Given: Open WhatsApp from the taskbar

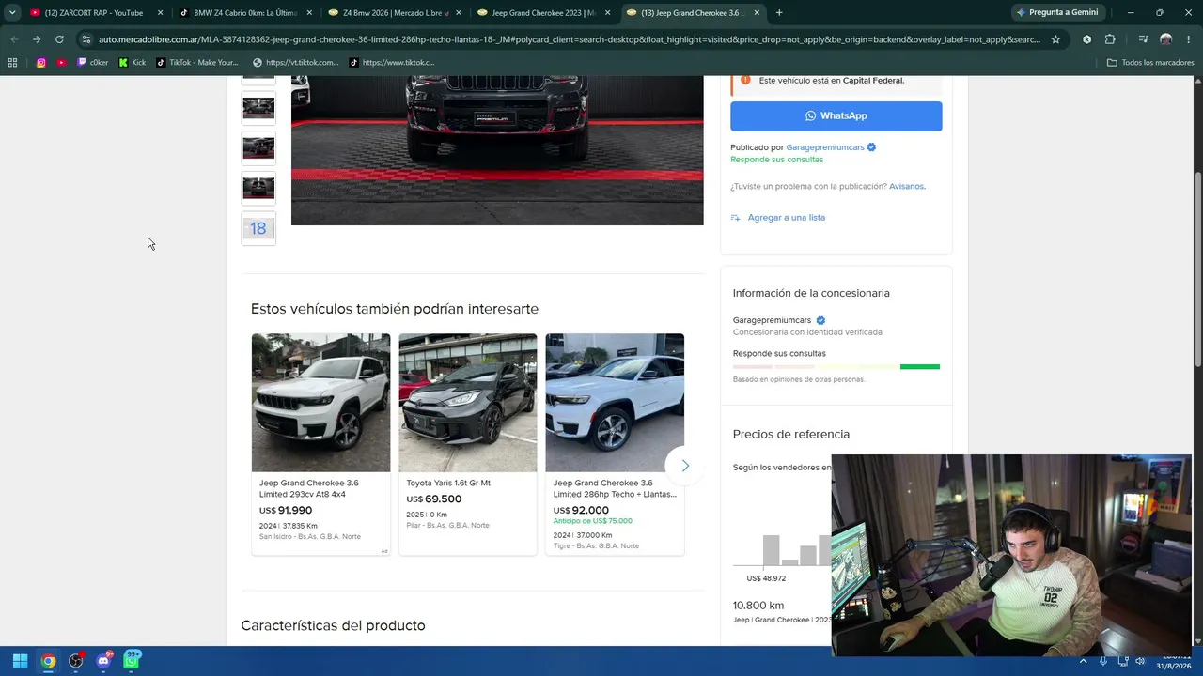Looking at the screenshot, I should (x=132, y=661).
